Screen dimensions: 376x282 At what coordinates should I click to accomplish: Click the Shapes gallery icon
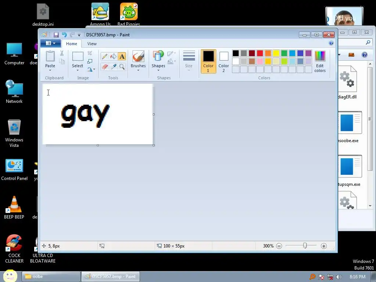(x=158, y=56)
